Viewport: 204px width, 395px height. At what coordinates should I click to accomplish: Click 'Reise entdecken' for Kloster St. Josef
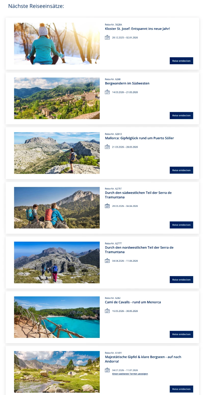click(x=181, y=61)
